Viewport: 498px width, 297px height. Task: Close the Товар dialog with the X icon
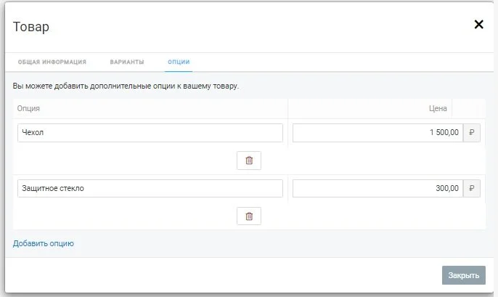point(478,25)
